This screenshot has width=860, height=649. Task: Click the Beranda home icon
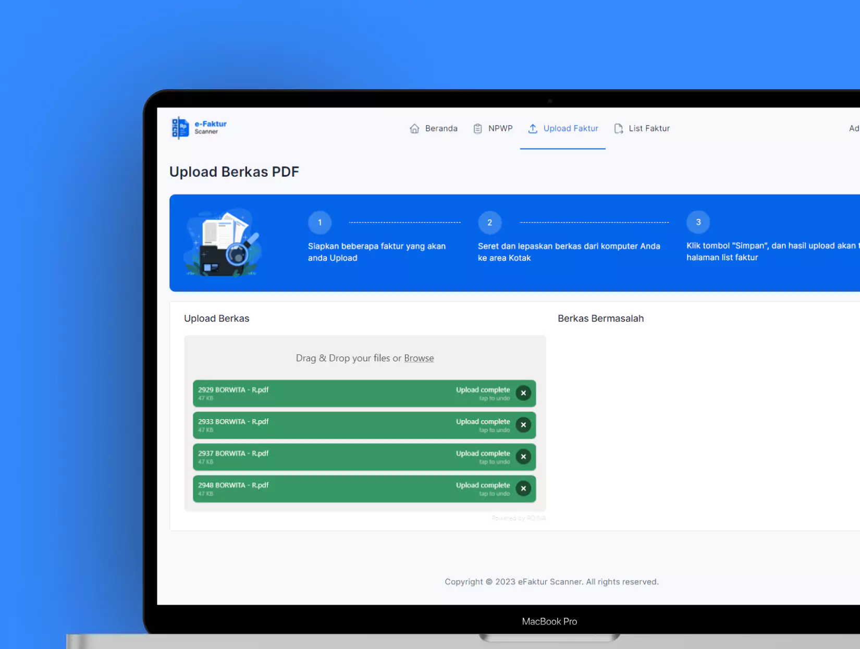coord(414,129)
